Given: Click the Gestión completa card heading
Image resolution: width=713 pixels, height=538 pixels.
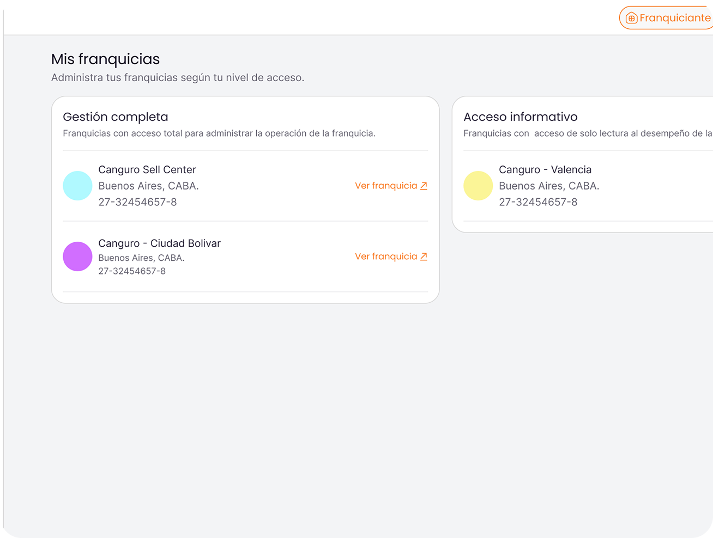Looking at the screenshot, I should click(x=116, y=117).
